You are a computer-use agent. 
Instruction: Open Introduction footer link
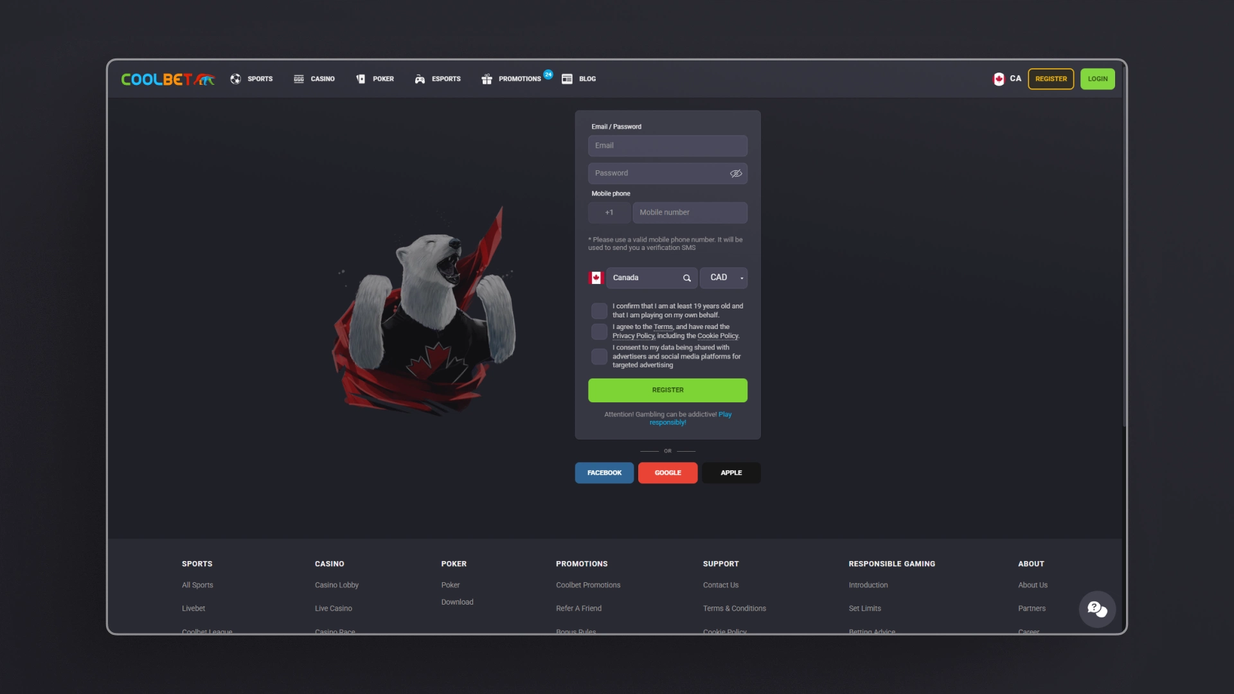[x=868, y=585]
